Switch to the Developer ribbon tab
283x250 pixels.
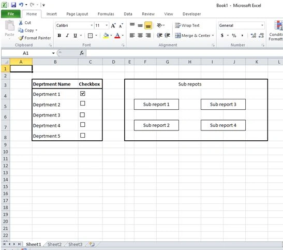191,14
